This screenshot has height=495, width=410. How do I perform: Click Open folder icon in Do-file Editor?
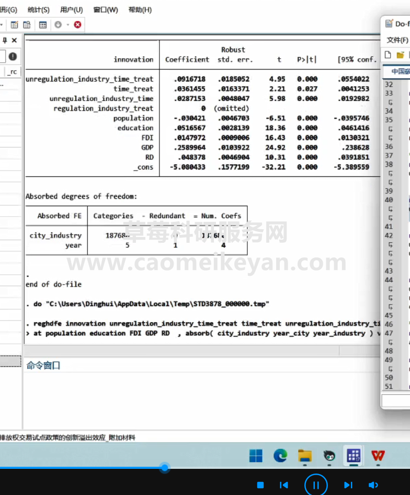tap(400, 55)
